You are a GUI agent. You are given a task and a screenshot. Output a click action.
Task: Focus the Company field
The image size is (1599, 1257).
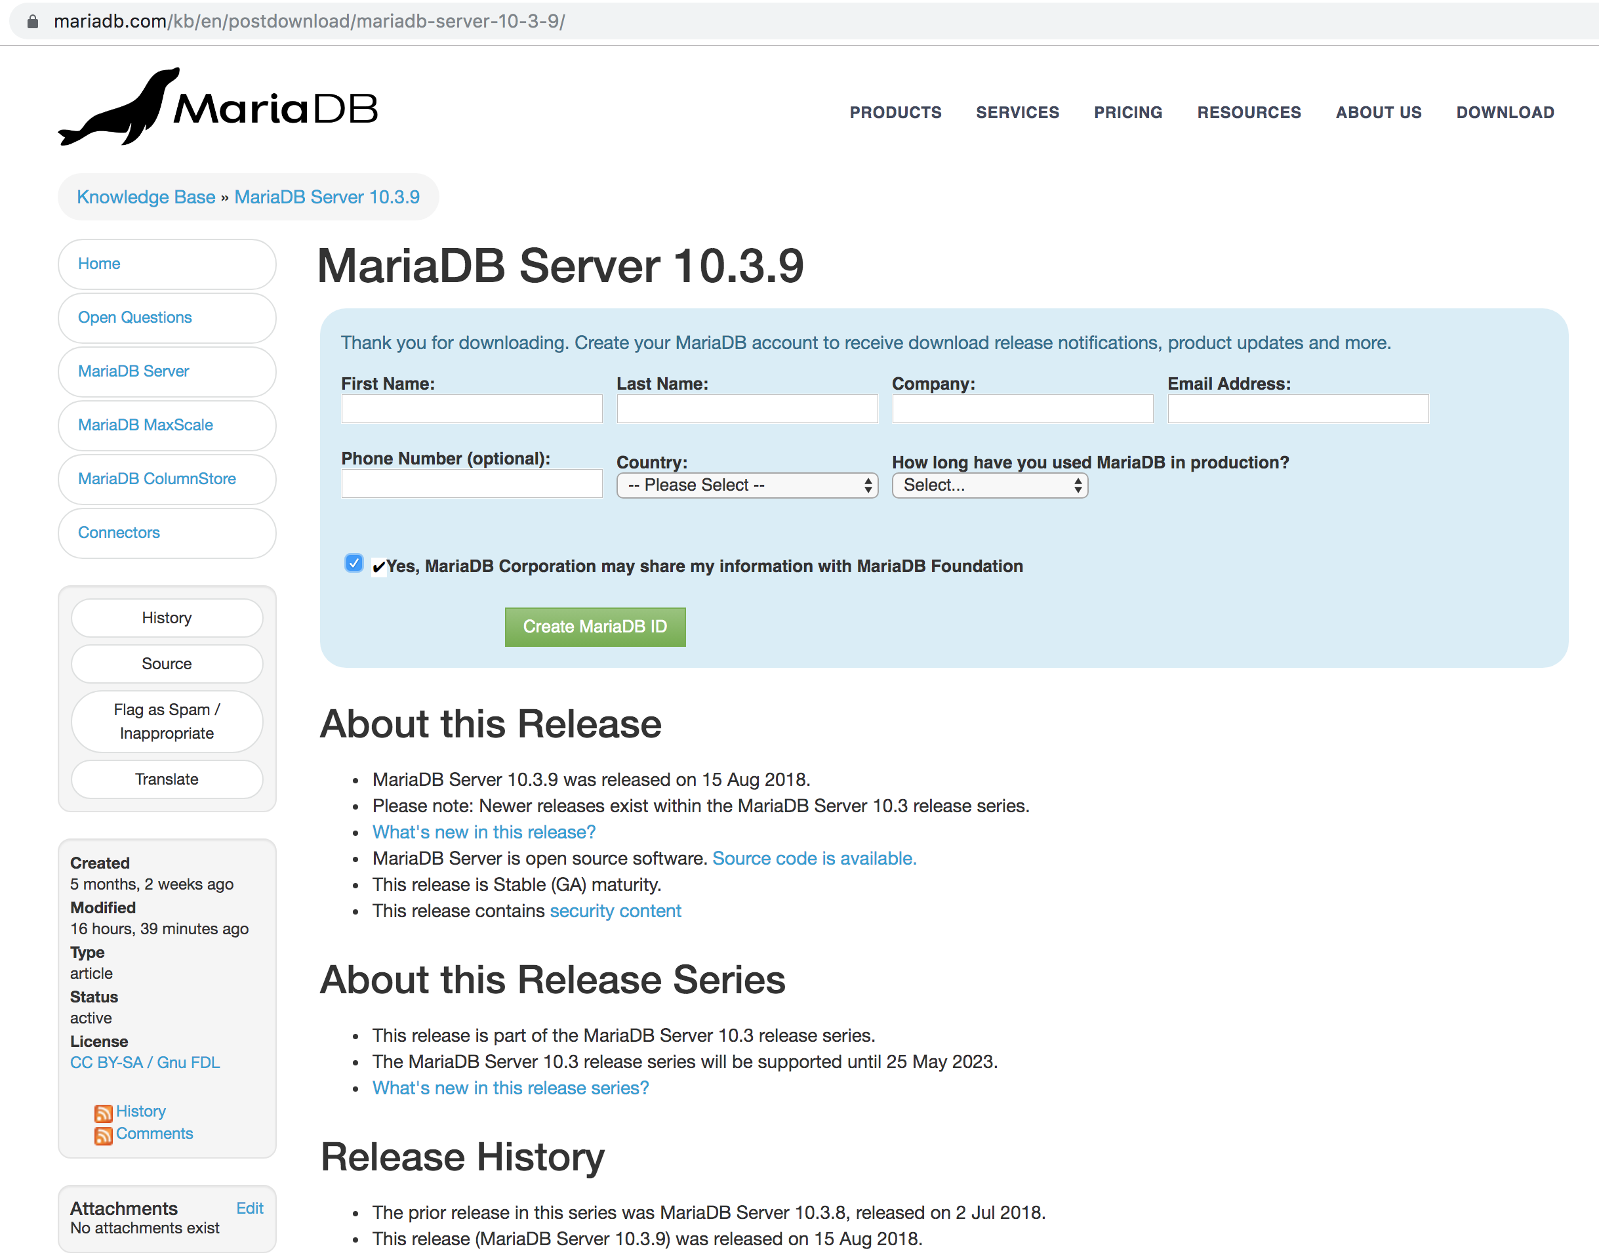[x=1022, y=409]
